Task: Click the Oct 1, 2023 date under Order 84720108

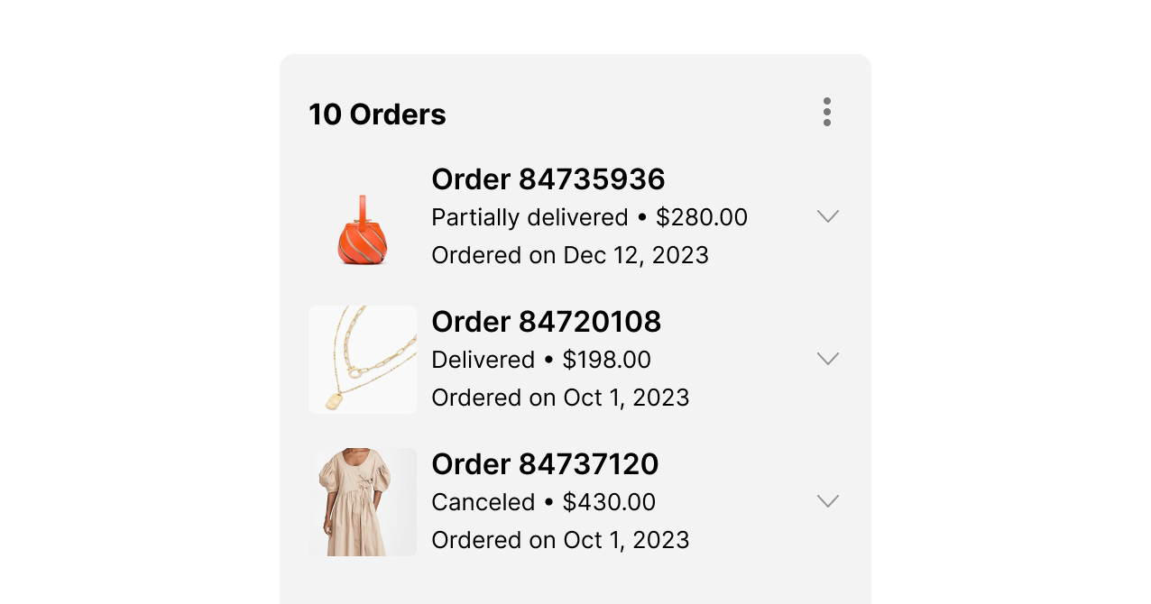Action: pos(560,398)
